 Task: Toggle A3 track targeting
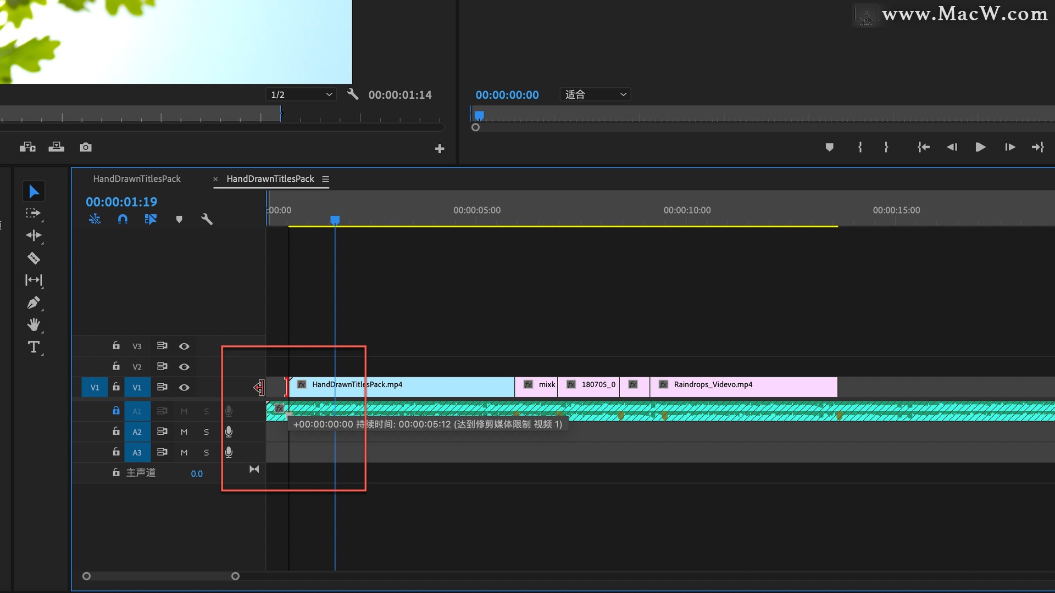point(137,452)
